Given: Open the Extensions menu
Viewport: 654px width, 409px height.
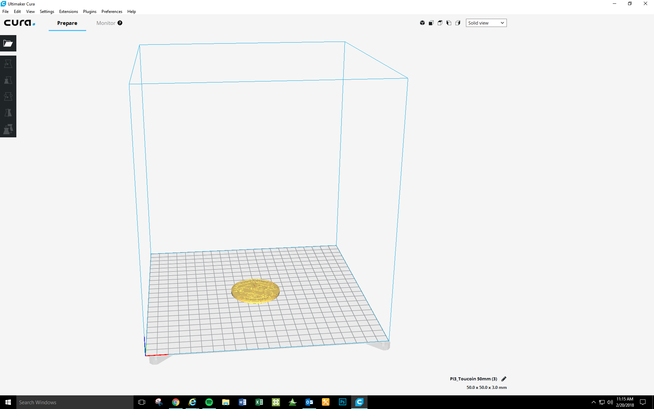Looking at the screenshot, I should pos(68,12).
